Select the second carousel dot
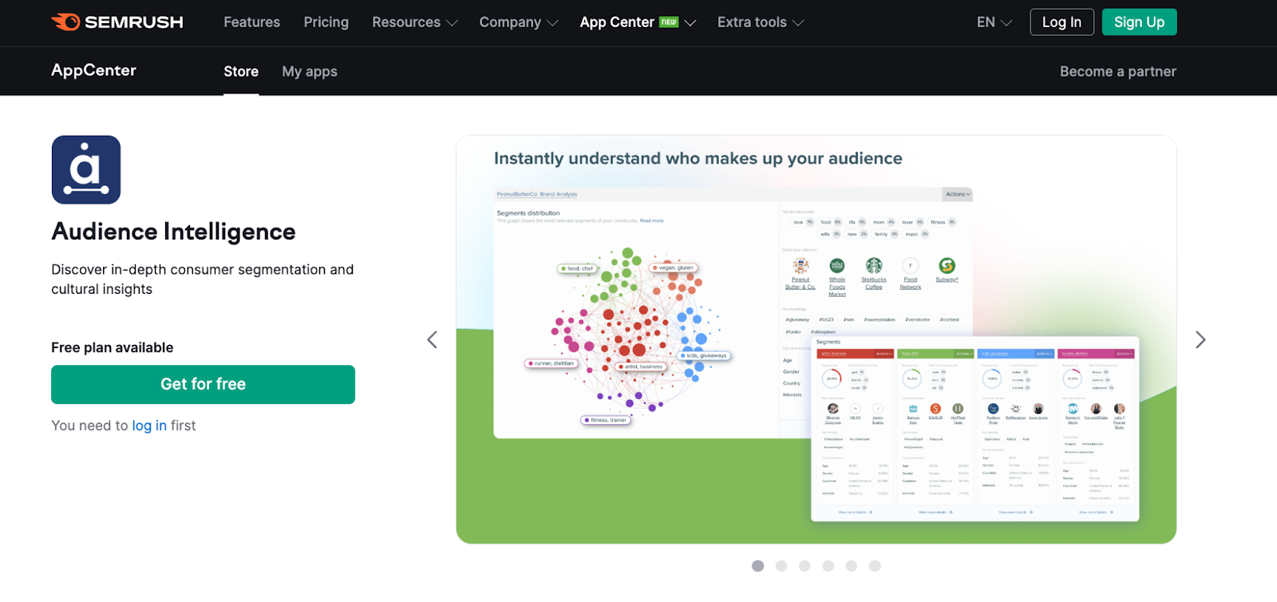Image resolution: width=1277 pixels, height=602 pixels. click(781, 566)
